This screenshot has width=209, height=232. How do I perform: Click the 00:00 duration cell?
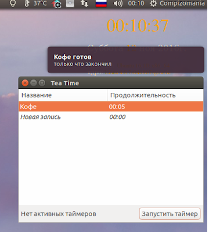point(117,117)
